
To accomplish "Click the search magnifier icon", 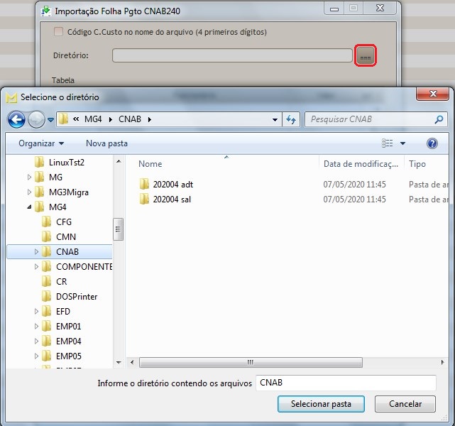I will click(x=439, y=119).
